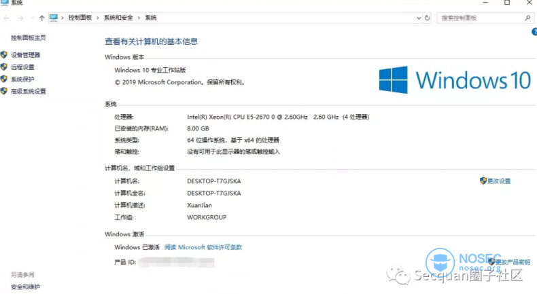Minimize the 系统 window

[x=485, y=3]
